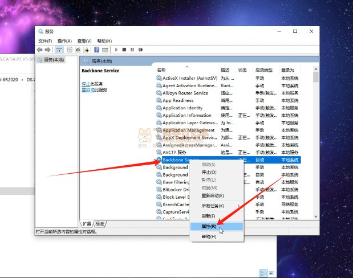Click the refresh toolbar icon
353x278 pixels.
[x=78, y=50]
